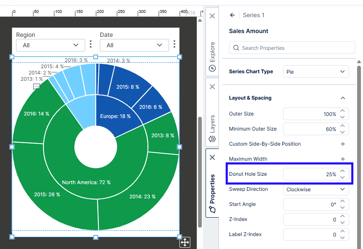Add a Custom Side-By-Side Position value
The height and width of the screenshot is (249, 363).
[342, 144]
